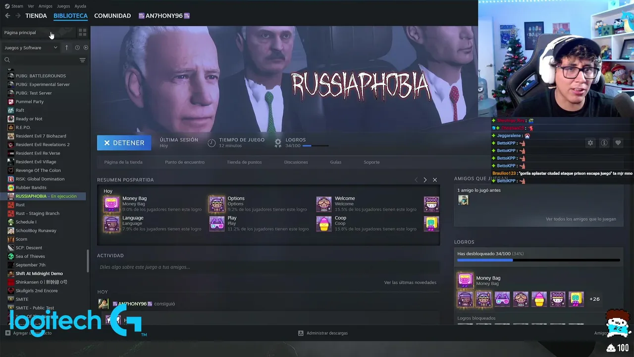634x357 pixels.
Task: Click the 34/100 achievements progress bar
Action: coord(538,260)
